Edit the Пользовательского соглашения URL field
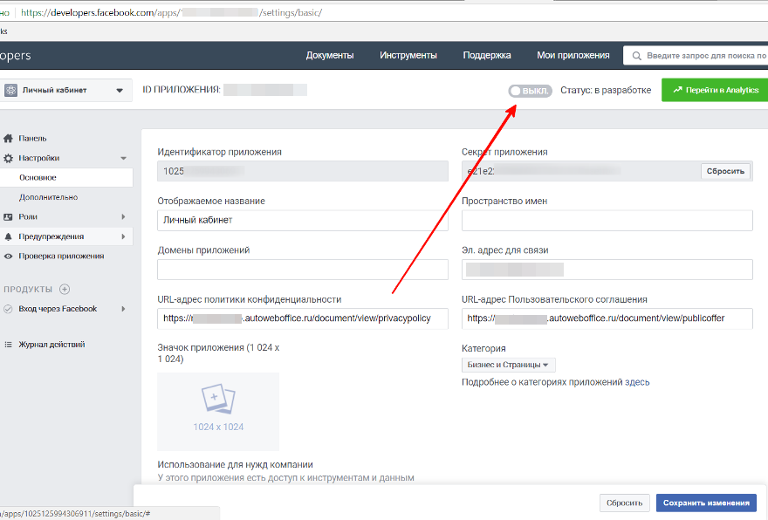 click(607, 318)
